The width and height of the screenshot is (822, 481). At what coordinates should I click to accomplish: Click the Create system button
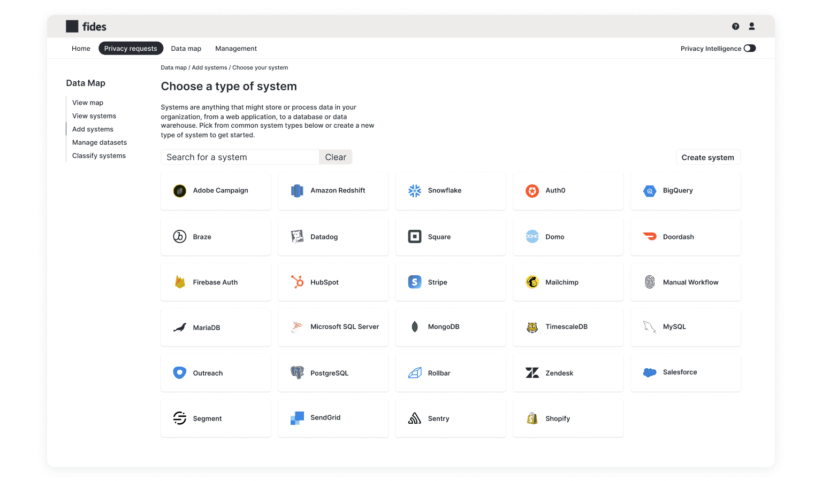[x=708, y=157]
